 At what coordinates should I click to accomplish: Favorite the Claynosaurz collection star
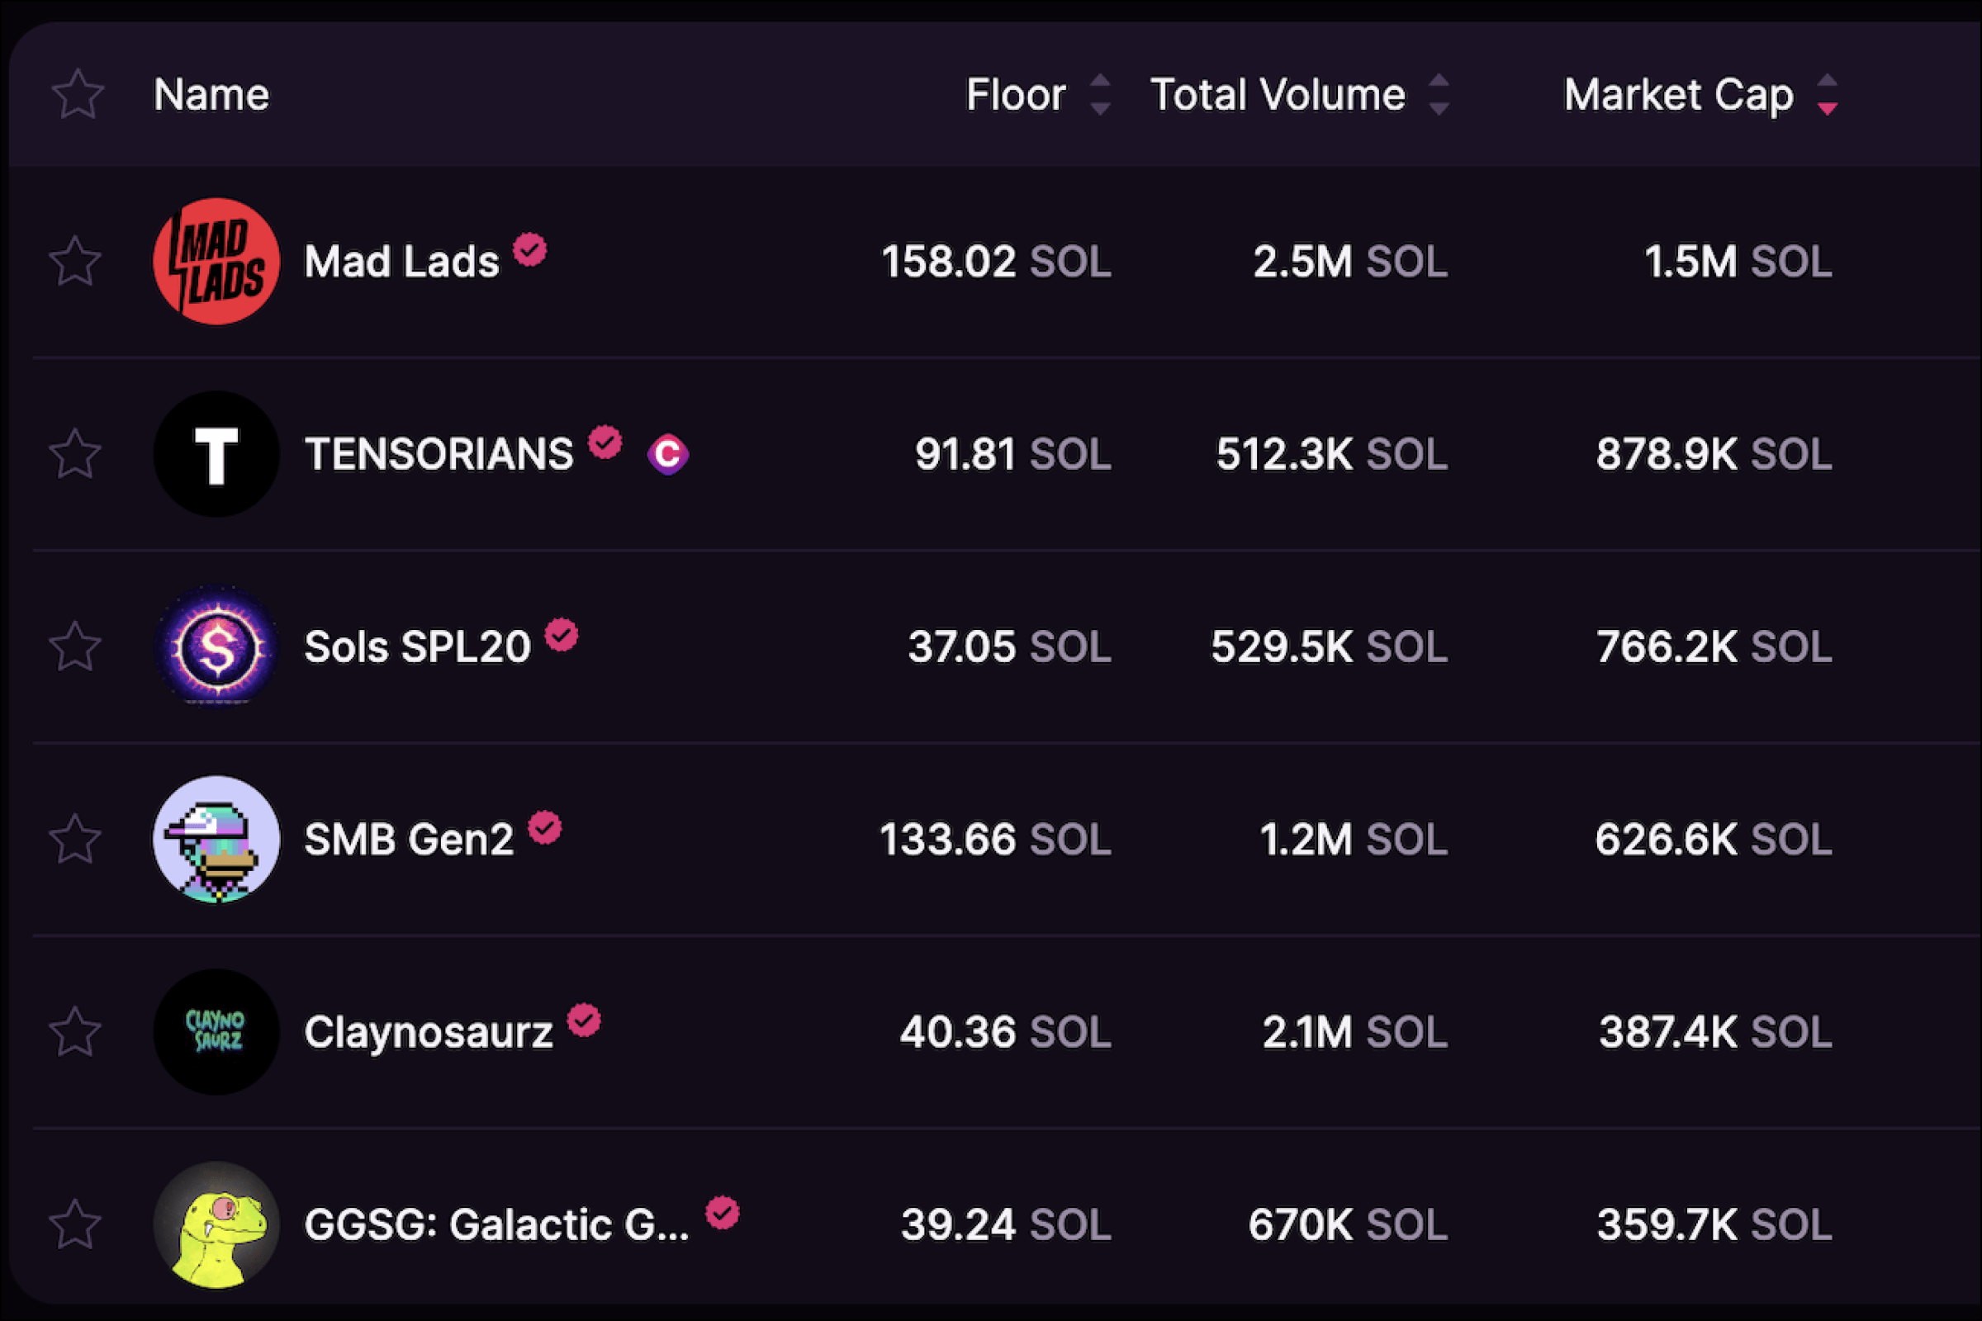point(76,1032)
